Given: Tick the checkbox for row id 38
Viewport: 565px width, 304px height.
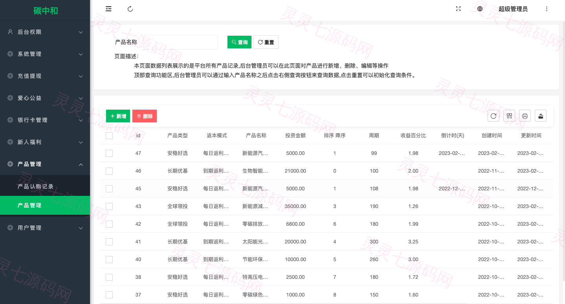Looking at the screenshot, I should (x=109, y=277).
